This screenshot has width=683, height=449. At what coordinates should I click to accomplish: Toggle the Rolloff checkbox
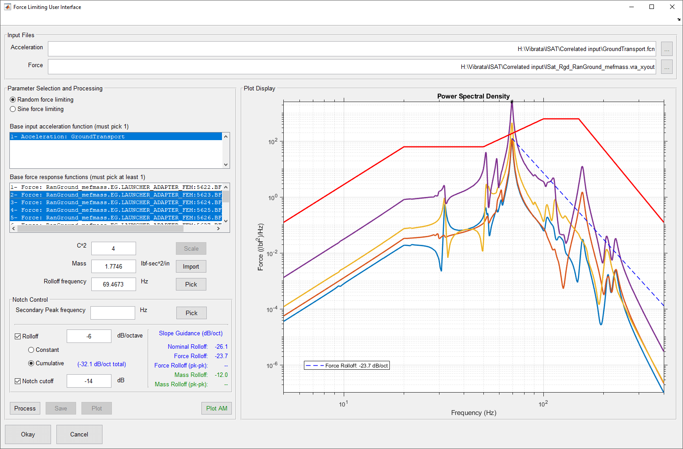(18, 336)
